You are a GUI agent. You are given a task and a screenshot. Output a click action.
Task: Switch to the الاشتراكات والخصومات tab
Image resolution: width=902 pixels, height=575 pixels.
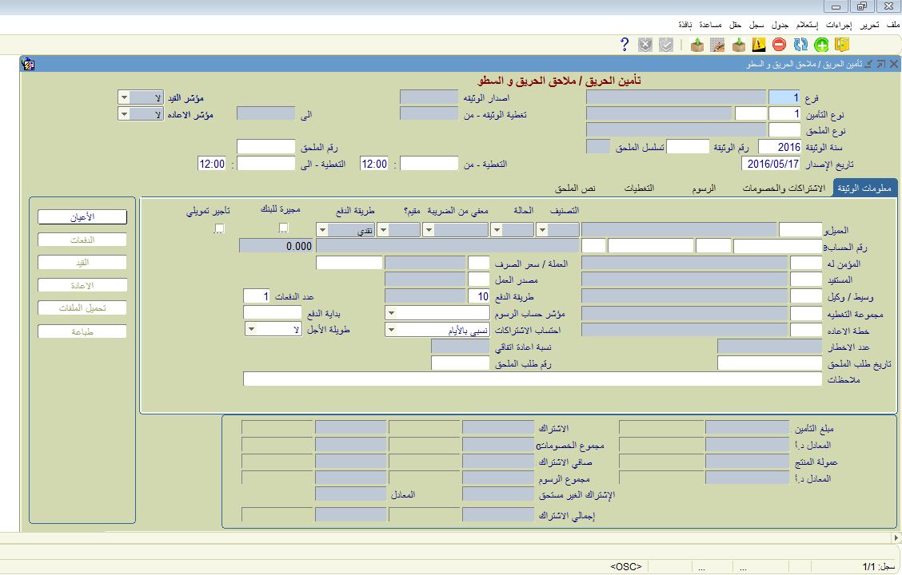tap(783, 188)
